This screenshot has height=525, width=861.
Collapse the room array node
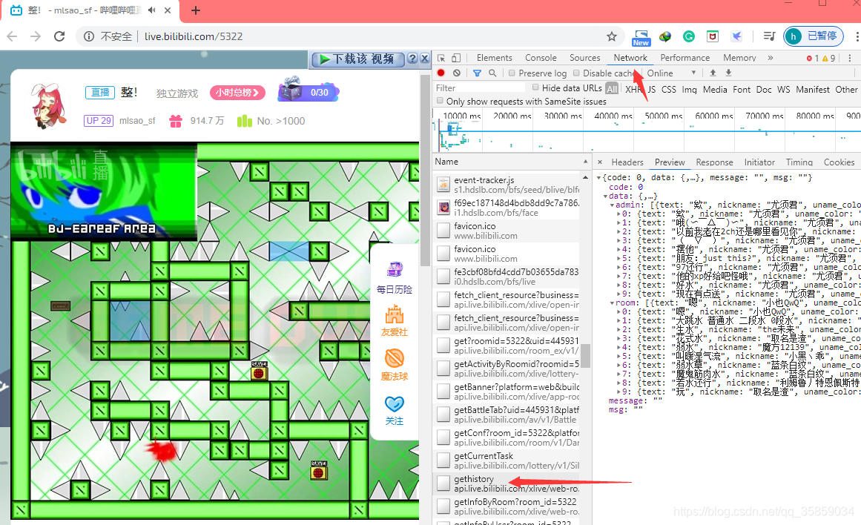click(x=613, y=303)
